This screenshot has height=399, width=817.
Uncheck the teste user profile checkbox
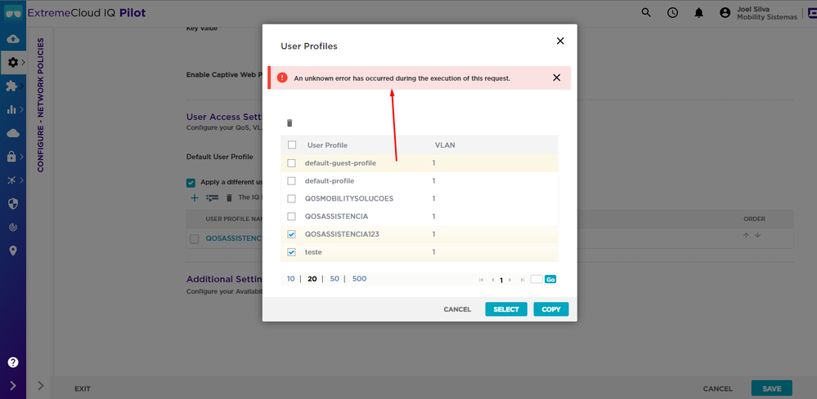coord(292,252)
